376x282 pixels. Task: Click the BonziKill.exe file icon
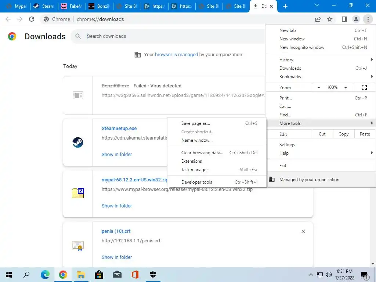(78, 95)
